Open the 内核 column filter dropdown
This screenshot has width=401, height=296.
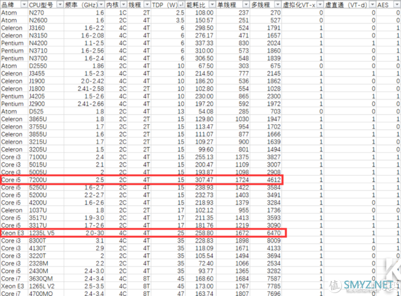[123, 5]
